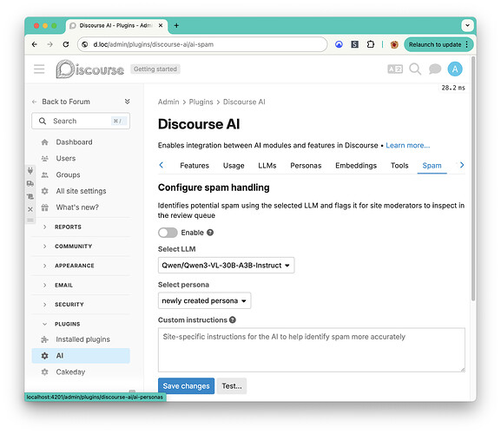Open the chat bubble icon
501x434 pixels.
click(435, 69)
